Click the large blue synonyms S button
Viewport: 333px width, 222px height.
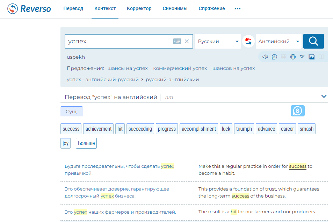pos(298,111)
